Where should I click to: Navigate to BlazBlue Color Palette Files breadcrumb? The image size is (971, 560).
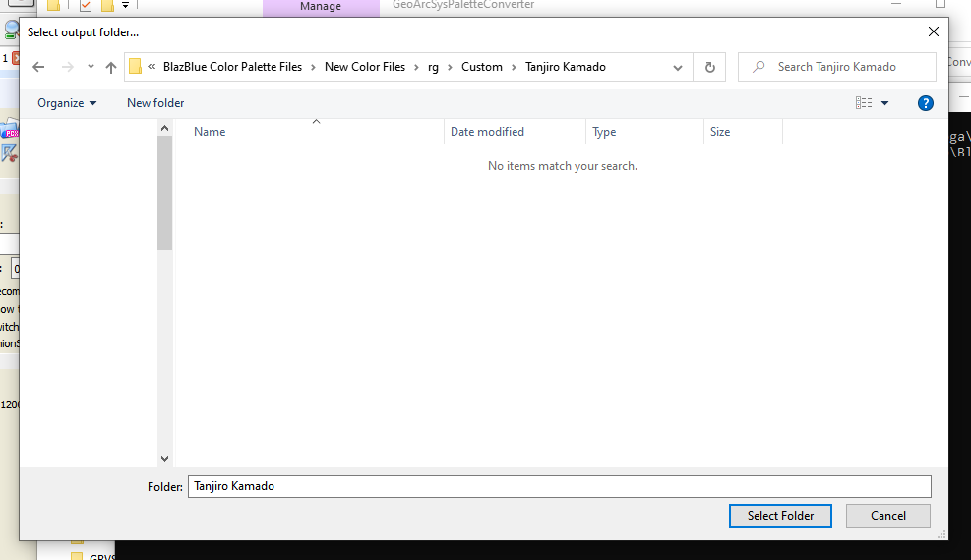232,67
